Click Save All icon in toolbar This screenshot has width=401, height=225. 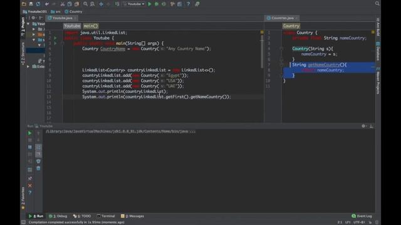pyautogui.click(x=31, y=4)
